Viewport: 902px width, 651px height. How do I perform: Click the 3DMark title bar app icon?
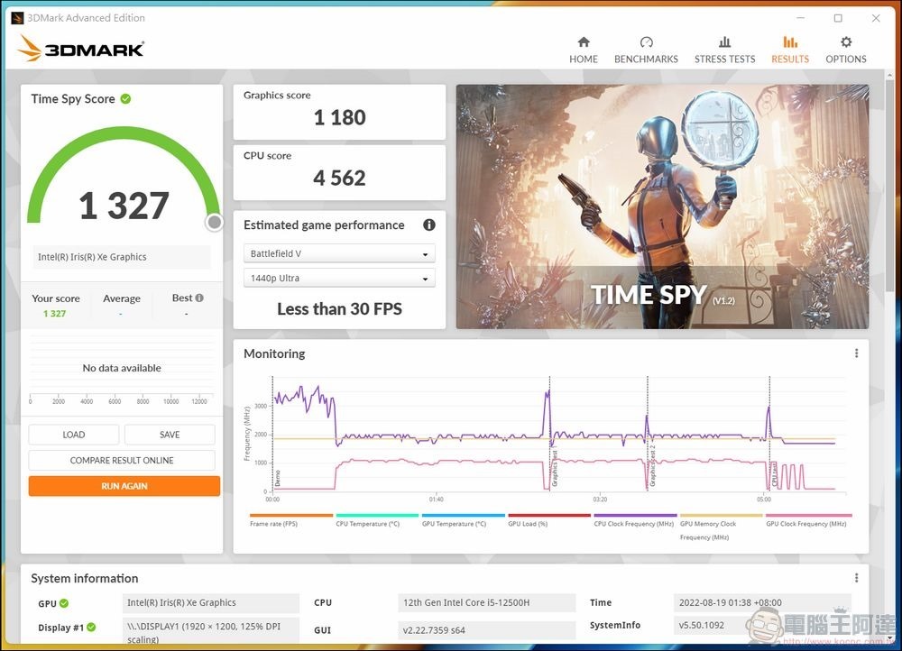click(x=17, y=18)
